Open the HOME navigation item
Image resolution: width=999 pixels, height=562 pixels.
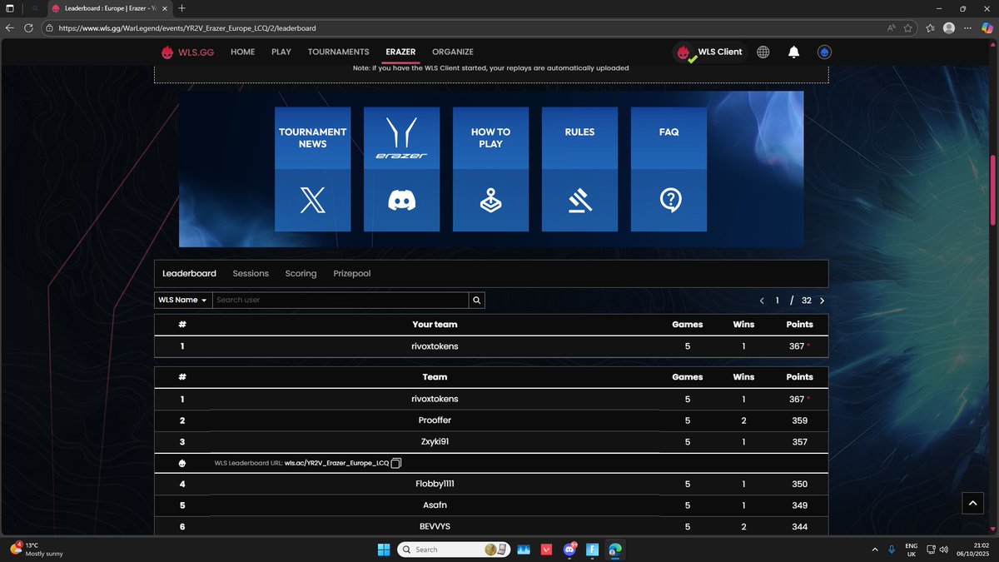tap(242, 52)
